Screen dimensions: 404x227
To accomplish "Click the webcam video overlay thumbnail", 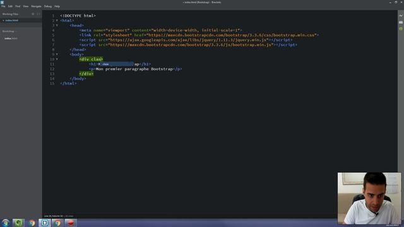I will (369, 198).
